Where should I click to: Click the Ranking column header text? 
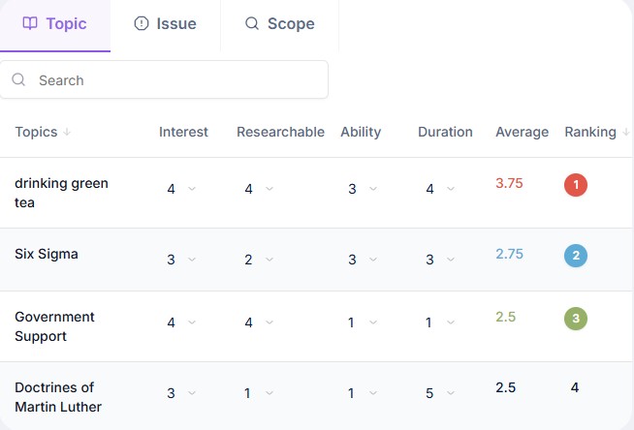590,132
